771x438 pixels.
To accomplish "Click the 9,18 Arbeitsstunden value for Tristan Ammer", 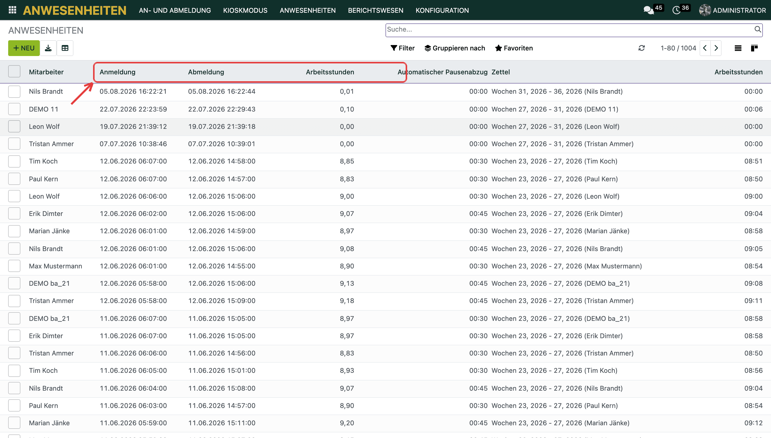I will (x=347, y=301).
